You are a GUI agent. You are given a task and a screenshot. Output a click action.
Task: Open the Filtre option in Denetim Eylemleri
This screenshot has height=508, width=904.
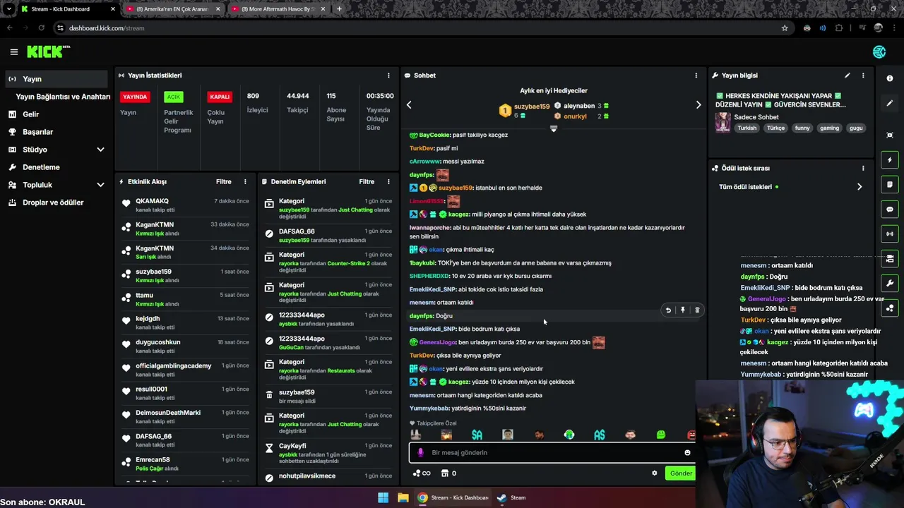(367, 181)
